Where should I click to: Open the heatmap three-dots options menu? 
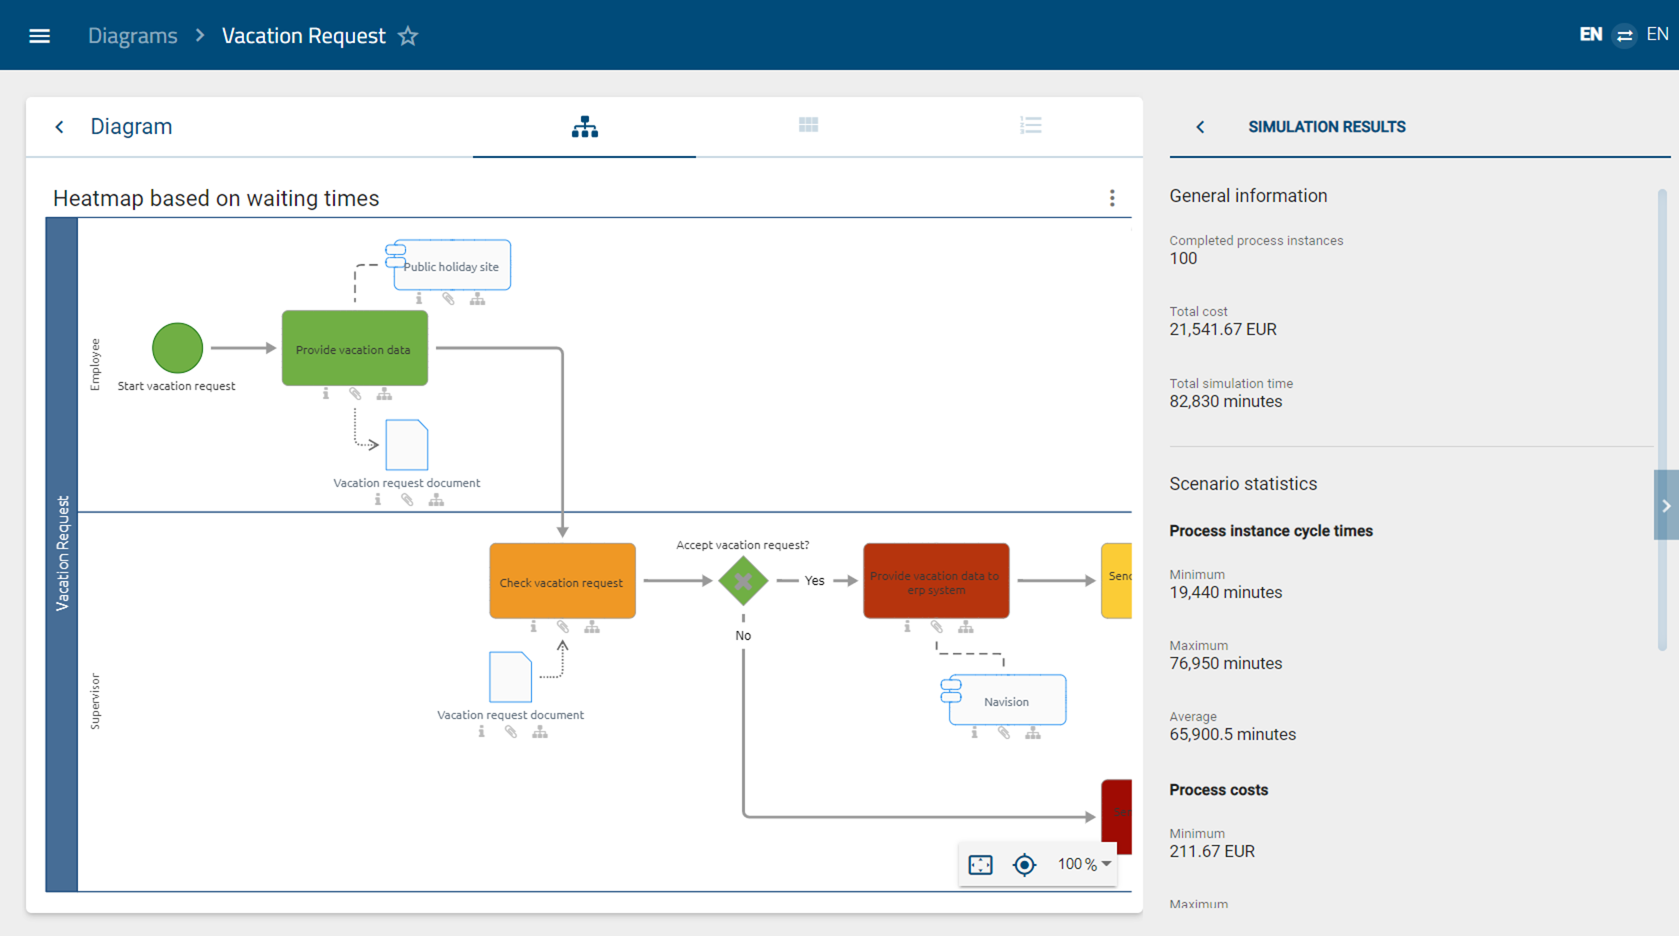click(x=1112, y=198)
